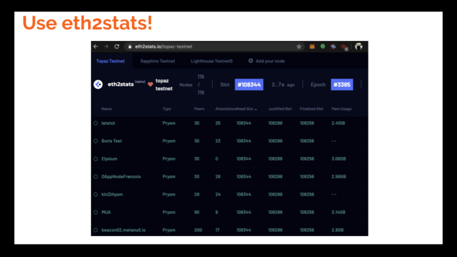Image resolution: width=457 pixels, height=257 pixels.
Task: Switch to Topaz Testnet tab
Action: (111, 61)
